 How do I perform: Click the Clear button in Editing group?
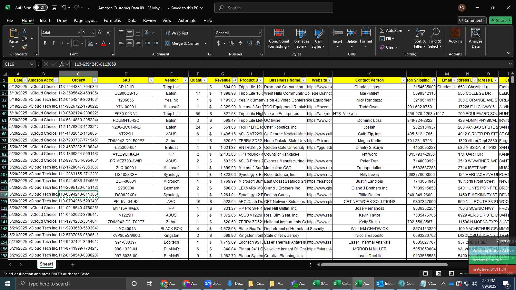pos(389,47)
